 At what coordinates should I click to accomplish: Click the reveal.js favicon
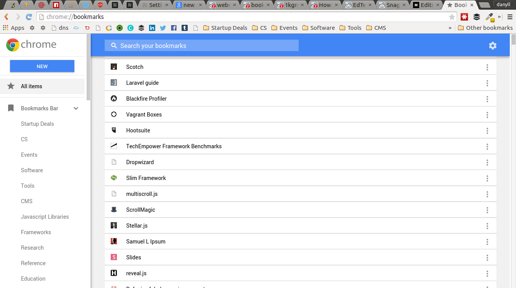[x=114, y=273]
